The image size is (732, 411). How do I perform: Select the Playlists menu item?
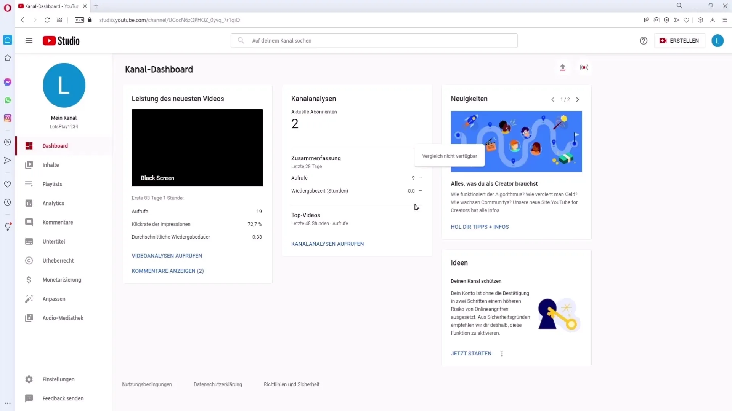[52, 184]
